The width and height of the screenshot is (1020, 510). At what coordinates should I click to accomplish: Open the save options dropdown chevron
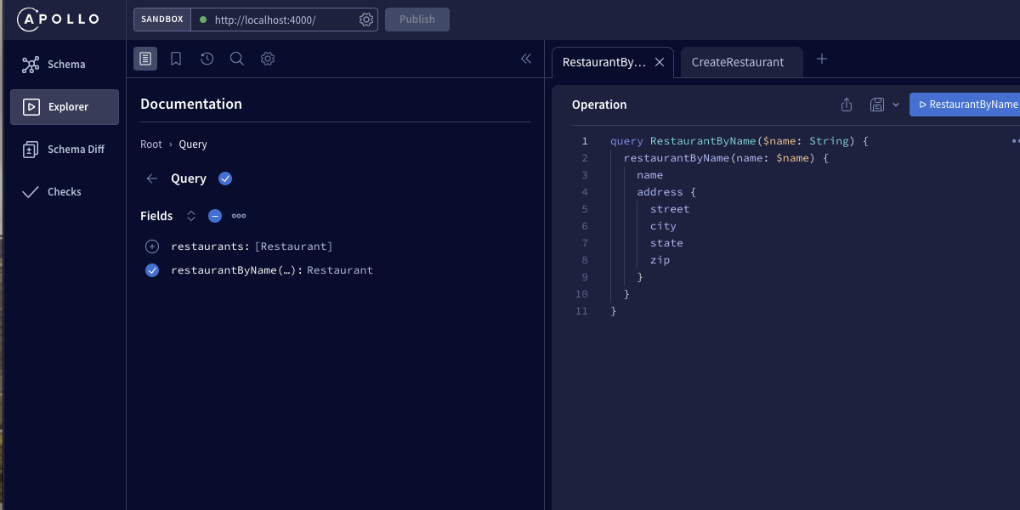896,104
